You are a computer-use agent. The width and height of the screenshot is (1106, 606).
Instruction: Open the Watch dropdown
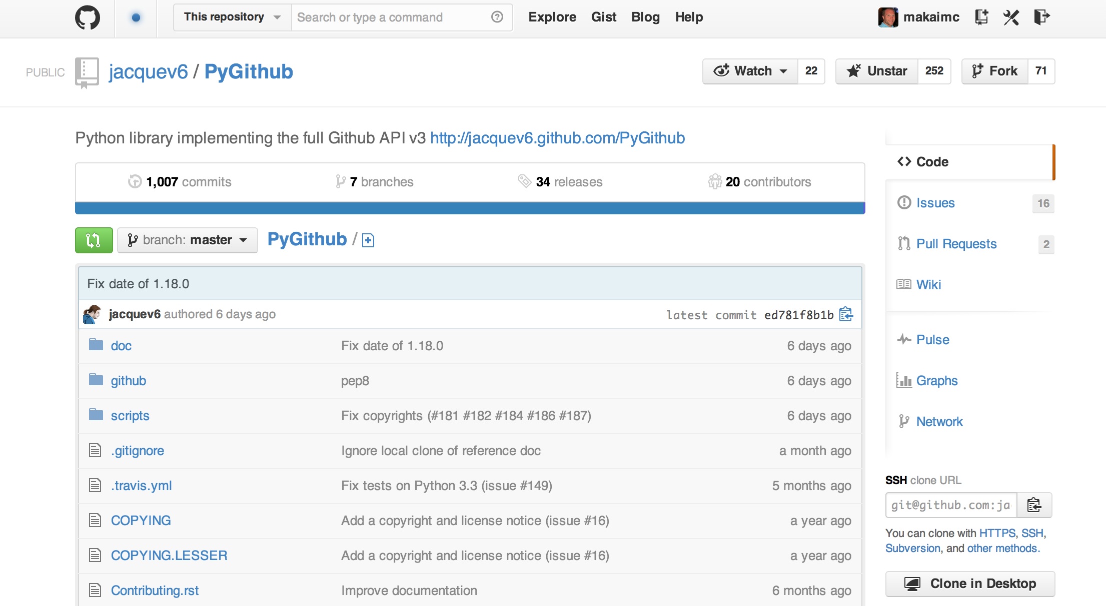coord(750,71)
